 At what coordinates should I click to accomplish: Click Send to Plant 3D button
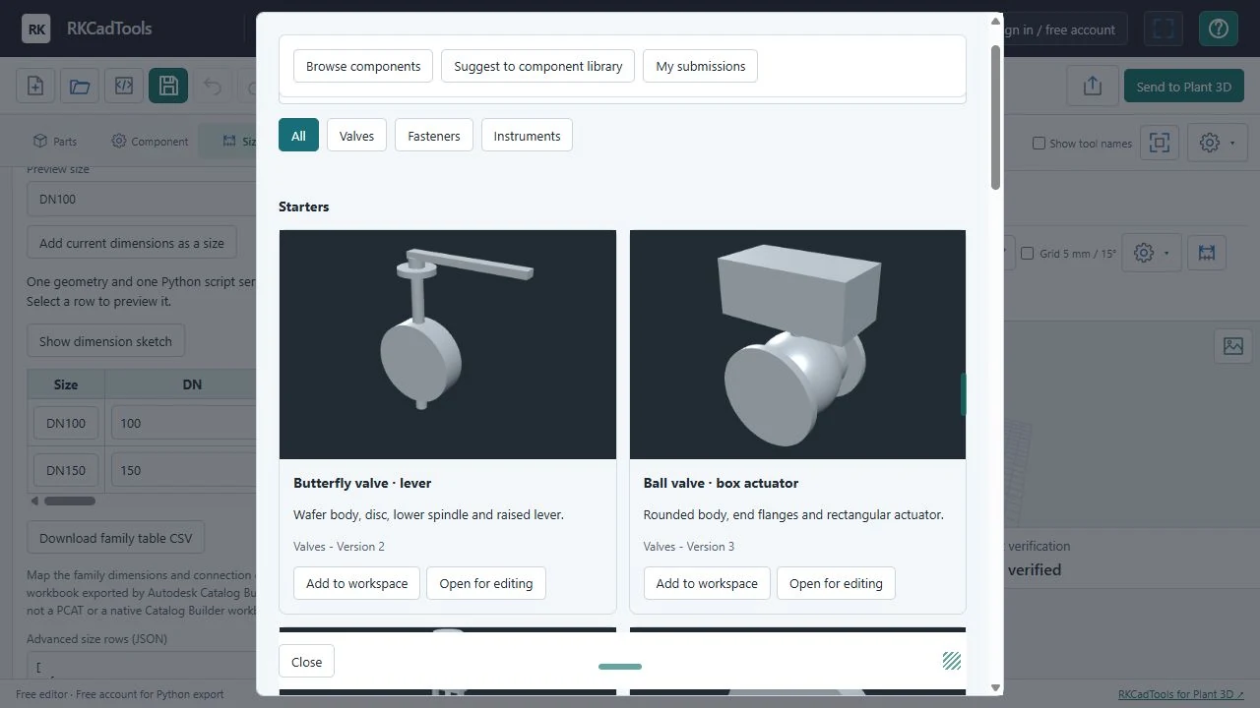click(x=1184, y=86)
